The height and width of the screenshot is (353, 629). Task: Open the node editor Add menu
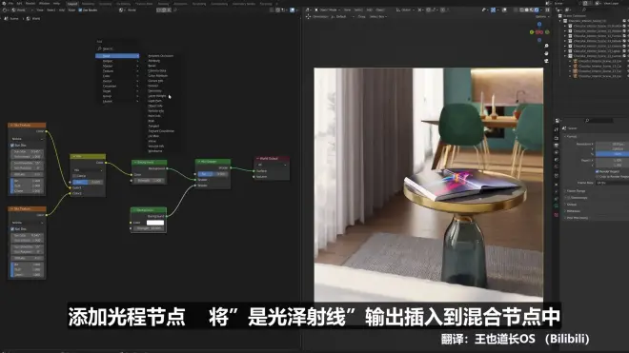pos(62,10)
